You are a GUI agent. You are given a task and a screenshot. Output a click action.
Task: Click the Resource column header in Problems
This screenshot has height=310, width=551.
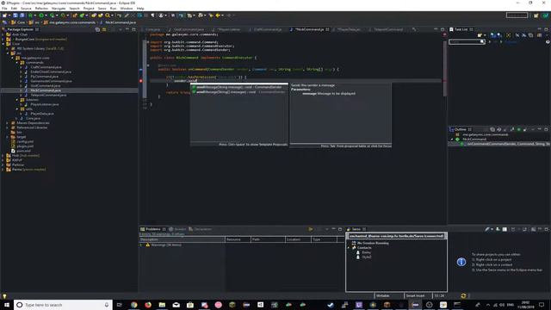click(x=238, y=239)
